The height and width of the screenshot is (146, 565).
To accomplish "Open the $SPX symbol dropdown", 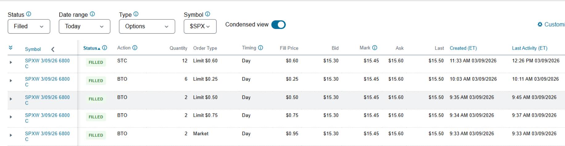I will tap(200, 26).
